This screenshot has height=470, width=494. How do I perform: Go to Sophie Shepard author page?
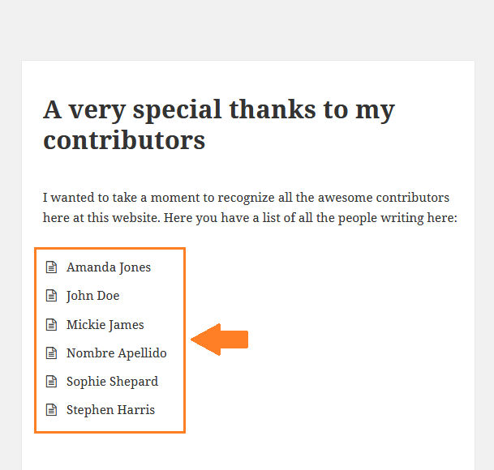click(x=113, y=382)
